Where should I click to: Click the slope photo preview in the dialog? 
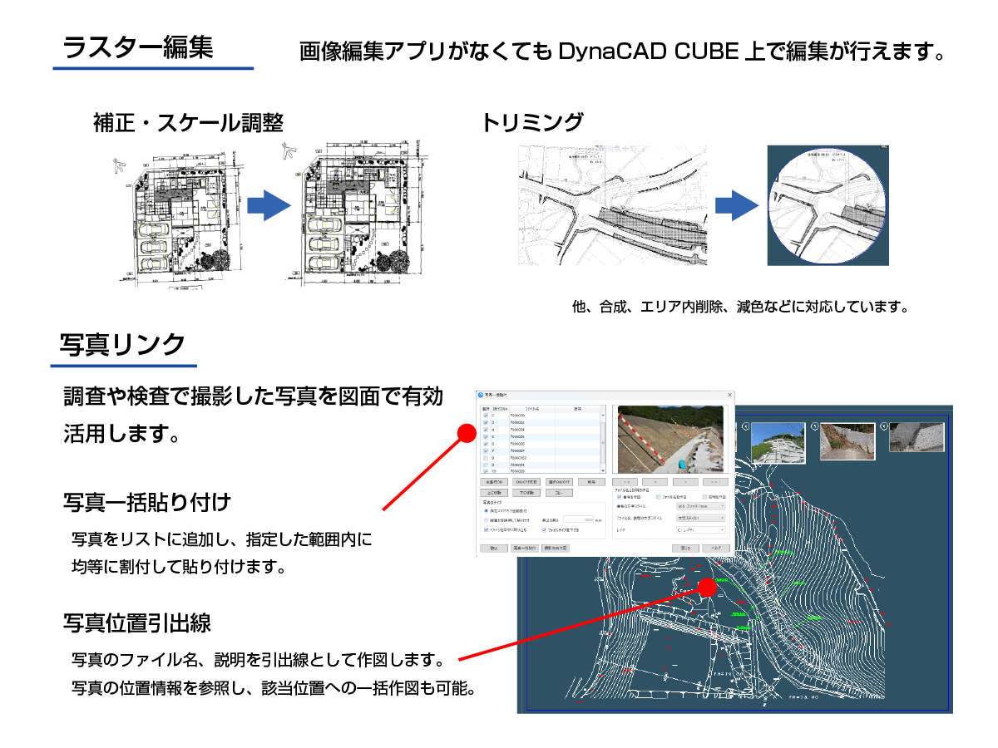[670, 439]
